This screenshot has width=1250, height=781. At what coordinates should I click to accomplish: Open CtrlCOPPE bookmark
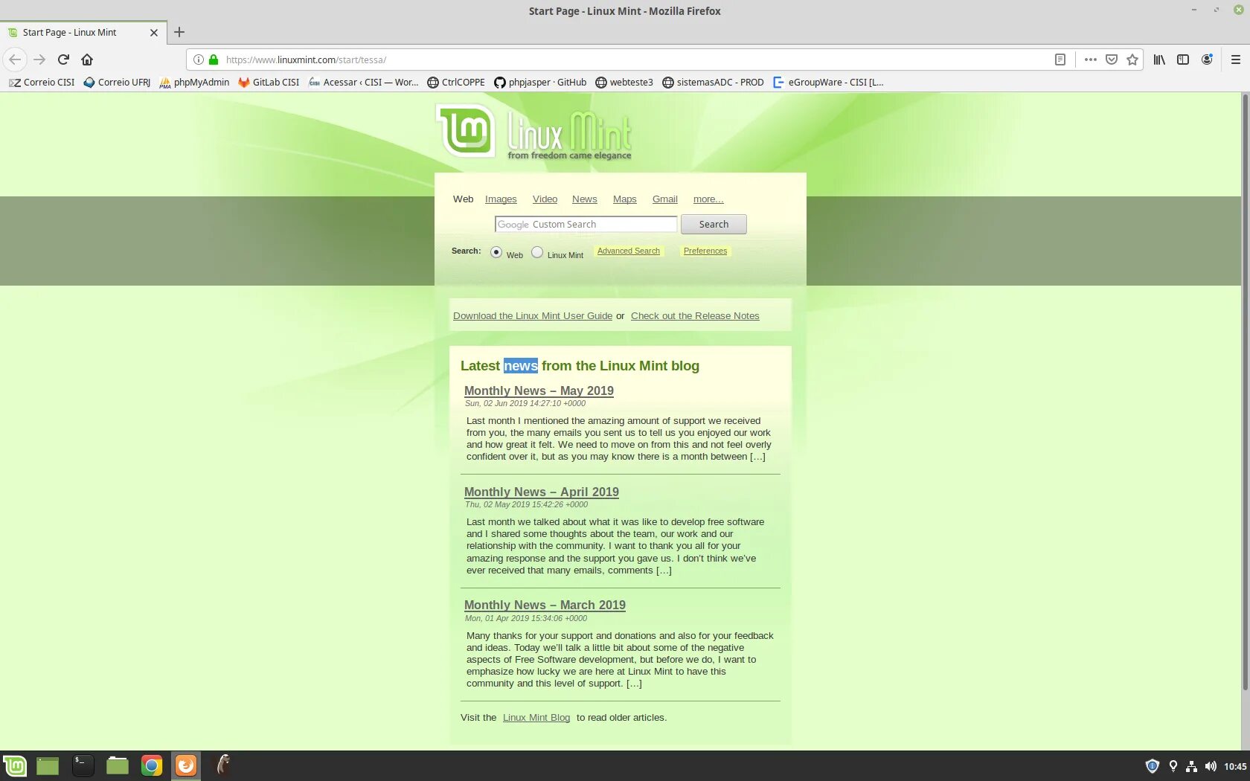(x=456, y=83)
